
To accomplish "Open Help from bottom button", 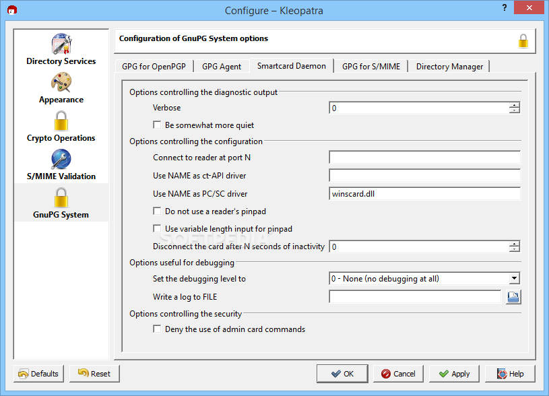I will click(510, 374).
